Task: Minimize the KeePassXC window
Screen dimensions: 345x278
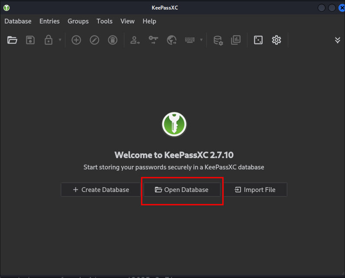Action: tap(322, 8)
